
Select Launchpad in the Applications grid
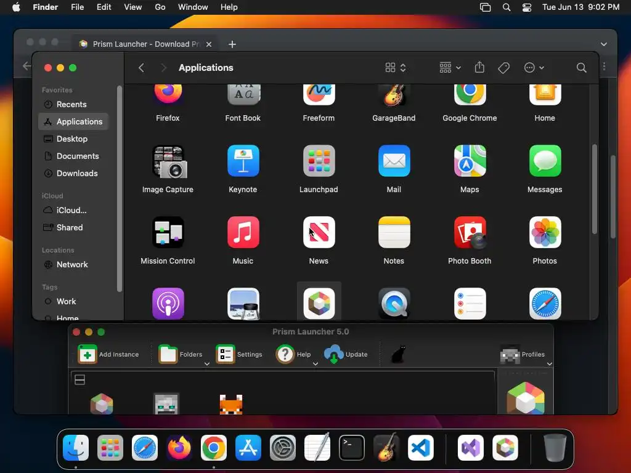(319, 161)
